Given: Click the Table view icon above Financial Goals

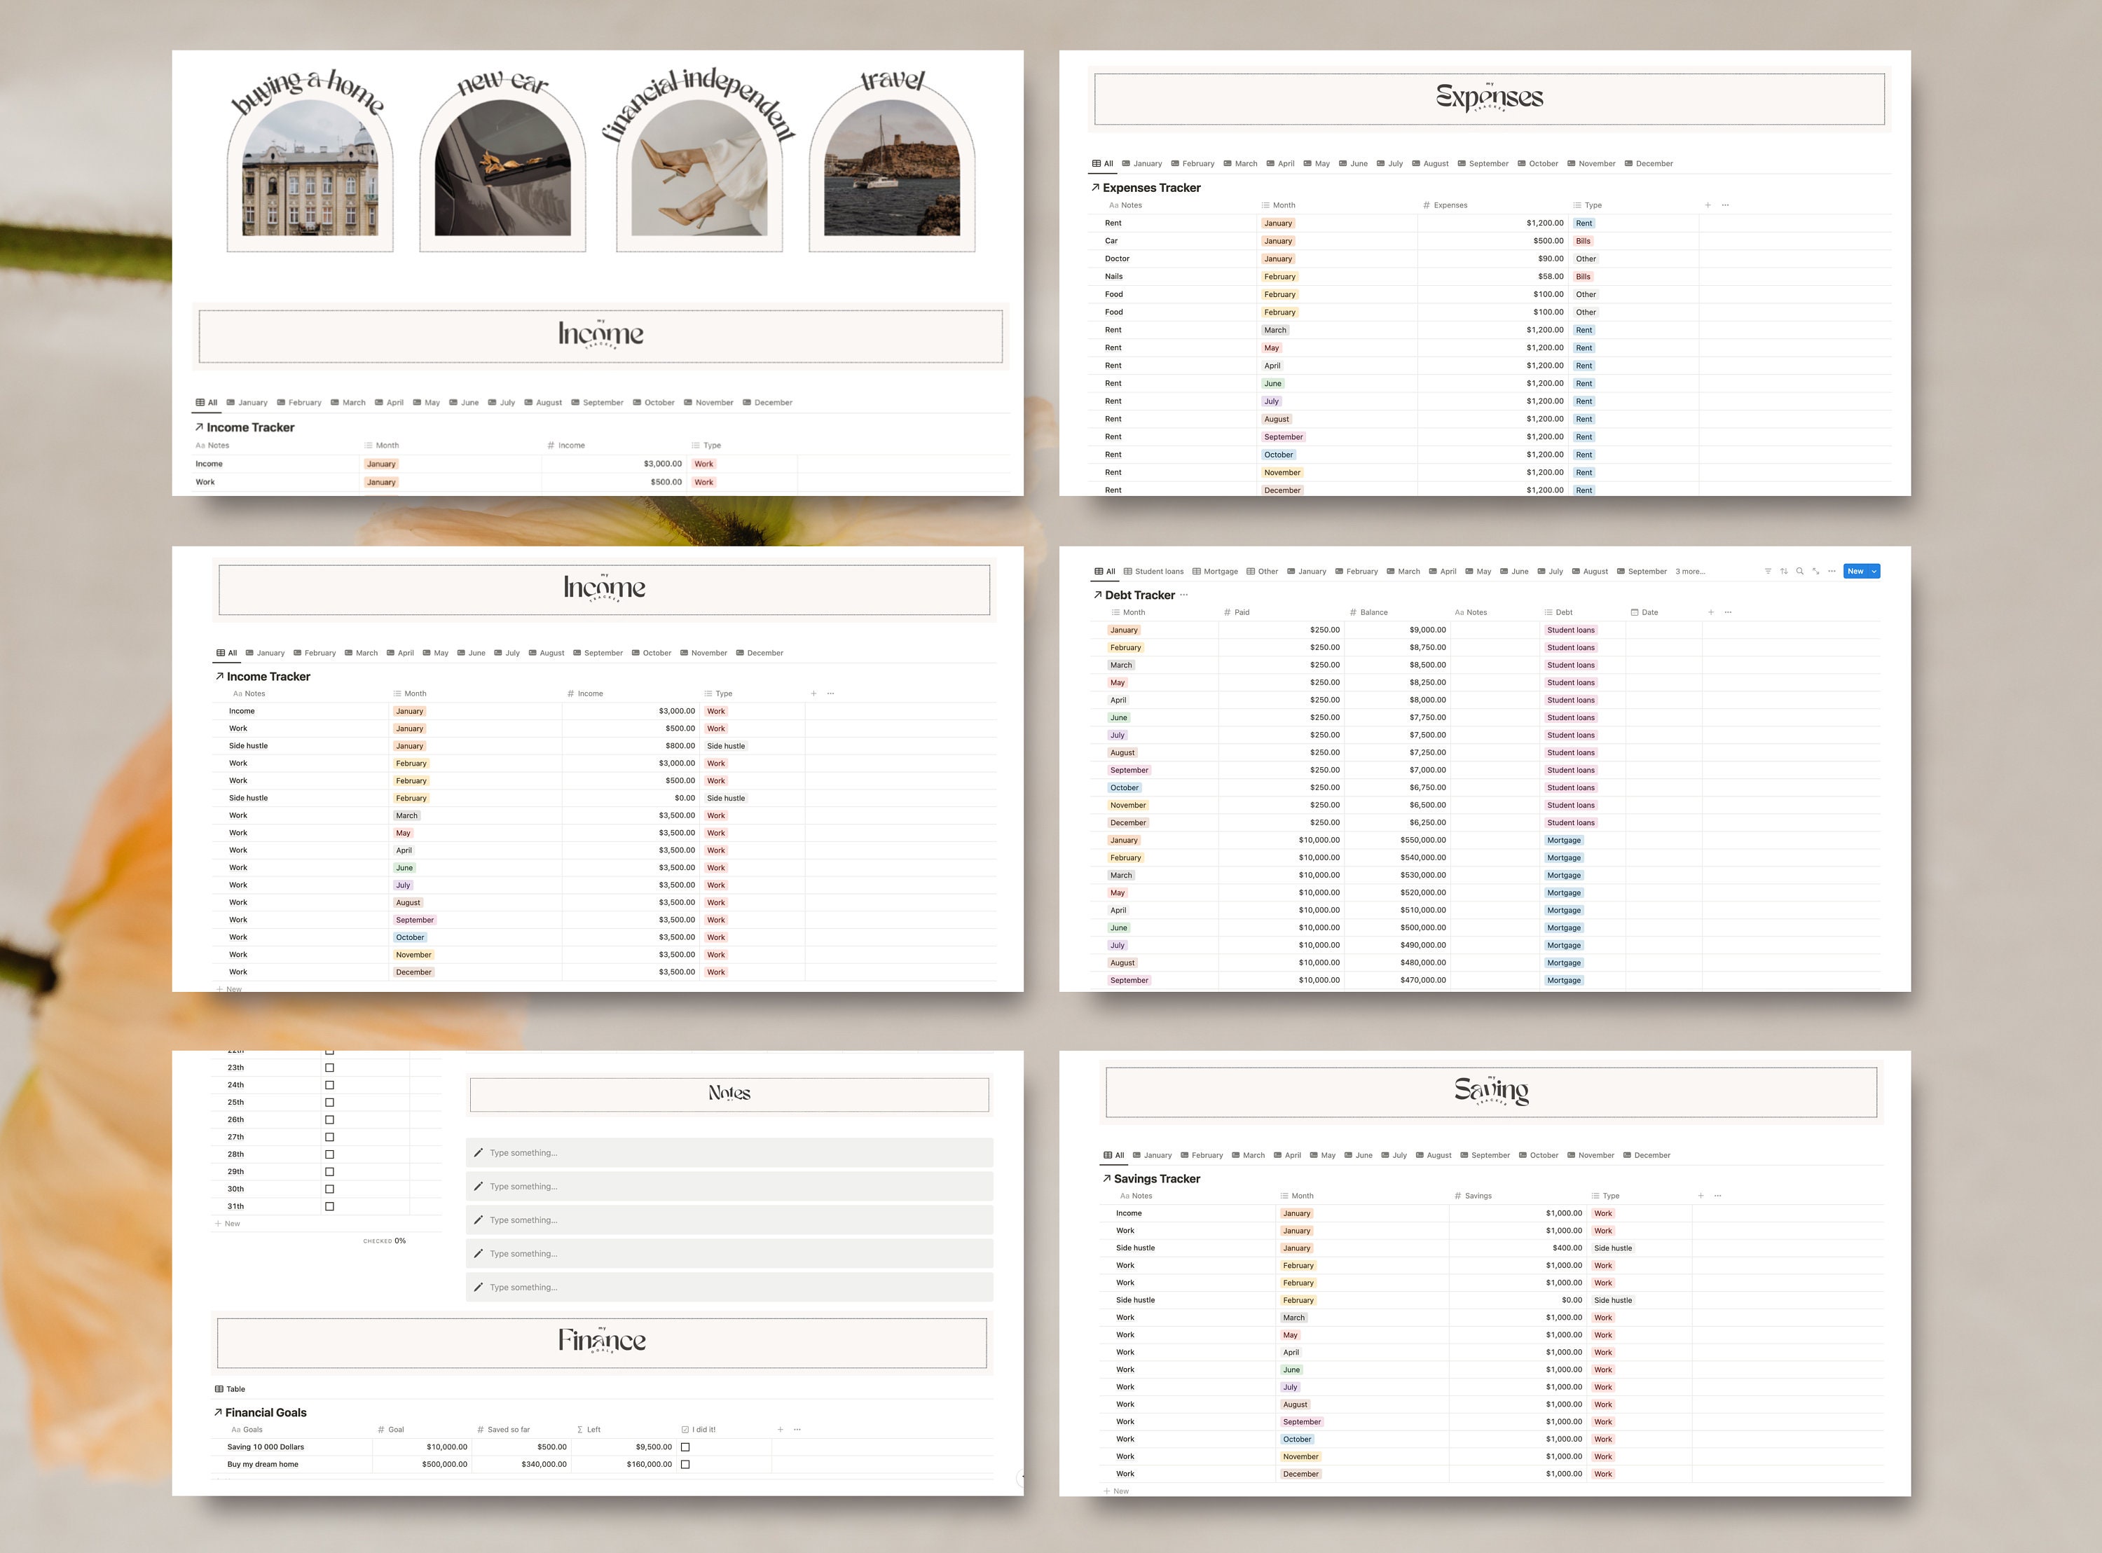Looking at the screenshot, I should tap(219, 1389).
